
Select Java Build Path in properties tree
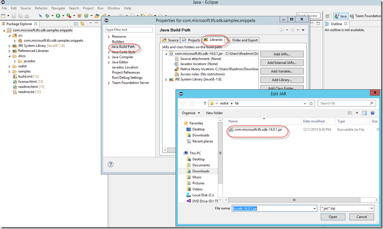(123, 47)
